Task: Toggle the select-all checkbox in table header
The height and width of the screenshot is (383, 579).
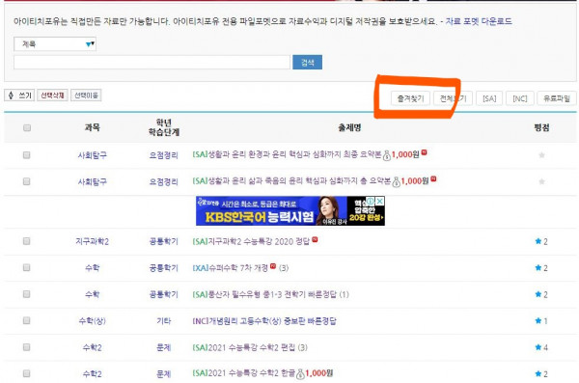Action: [27, 127]
